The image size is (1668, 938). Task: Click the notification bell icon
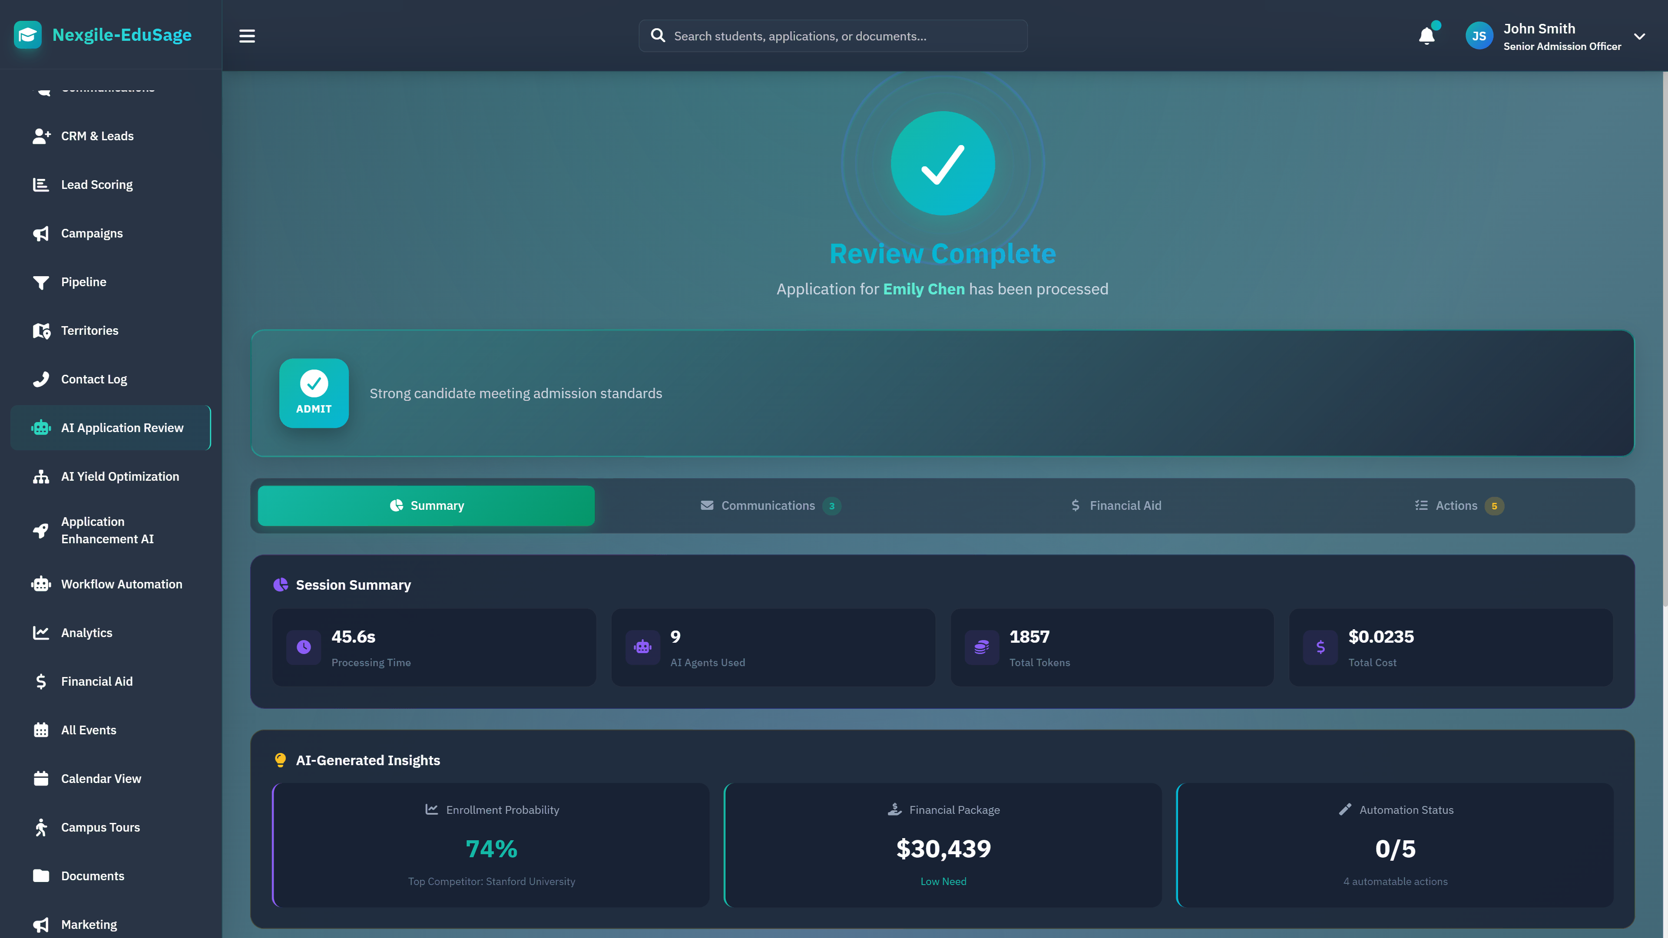coord(1426,36)
